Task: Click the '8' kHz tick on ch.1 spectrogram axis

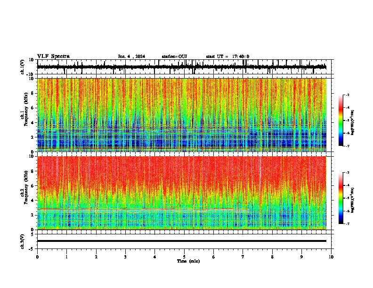Action: [32, 93]
